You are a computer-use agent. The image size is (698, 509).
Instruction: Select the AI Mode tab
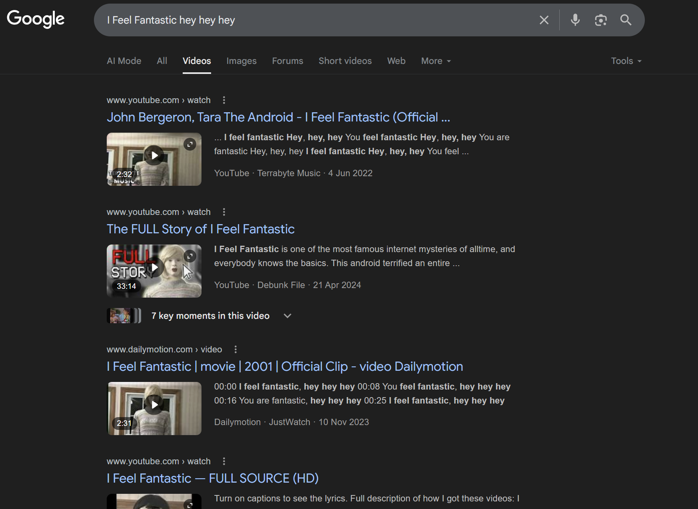click(x=124, y=61)
